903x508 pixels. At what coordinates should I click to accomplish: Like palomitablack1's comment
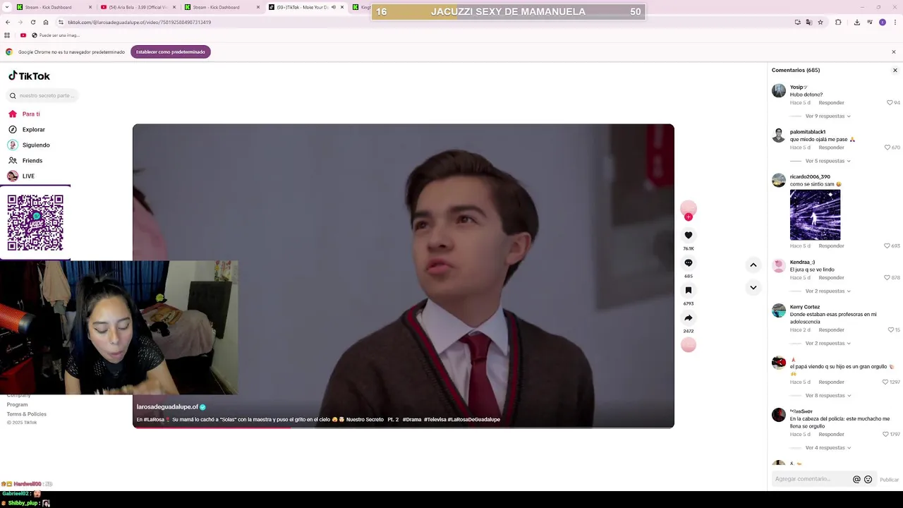887,147
